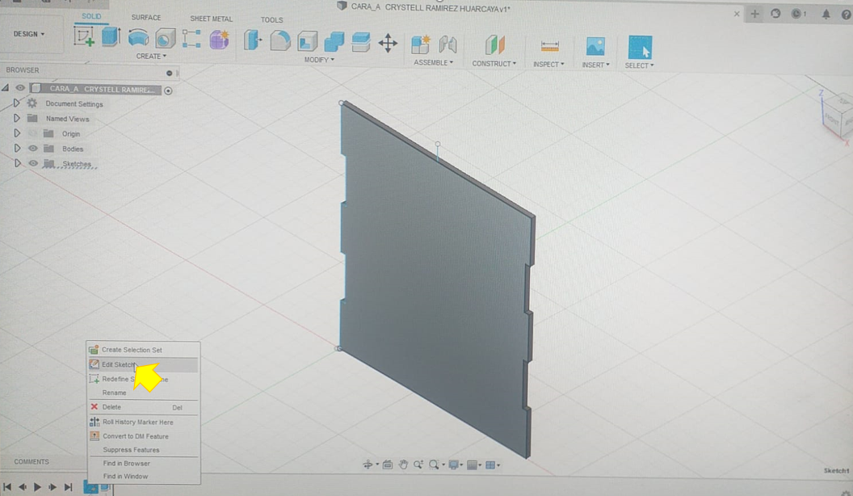
Task: Open the SELECT dropdown menu
Action: point(639,65)
